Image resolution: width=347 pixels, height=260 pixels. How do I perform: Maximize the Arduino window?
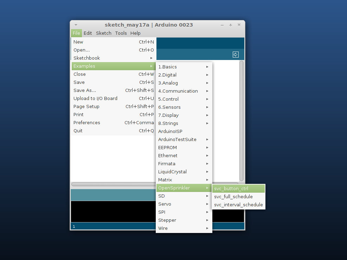point(230,25)
